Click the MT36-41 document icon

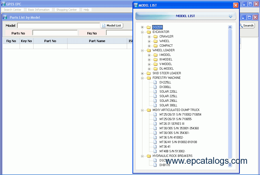(155, 147)
